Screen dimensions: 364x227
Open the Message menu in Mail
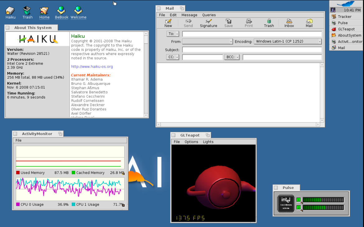[x=189, y=15]
